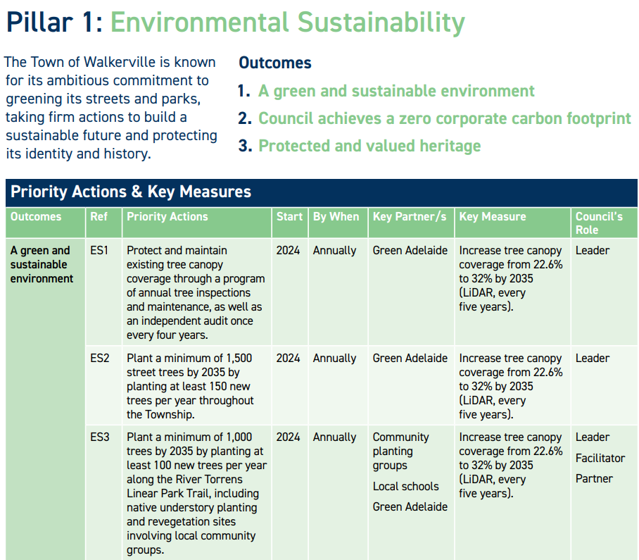Image resolution: width=639 pixels, height=560 pixels.
Task: Click "Partner" role in the ES3 row
Action: coord(594,478)
